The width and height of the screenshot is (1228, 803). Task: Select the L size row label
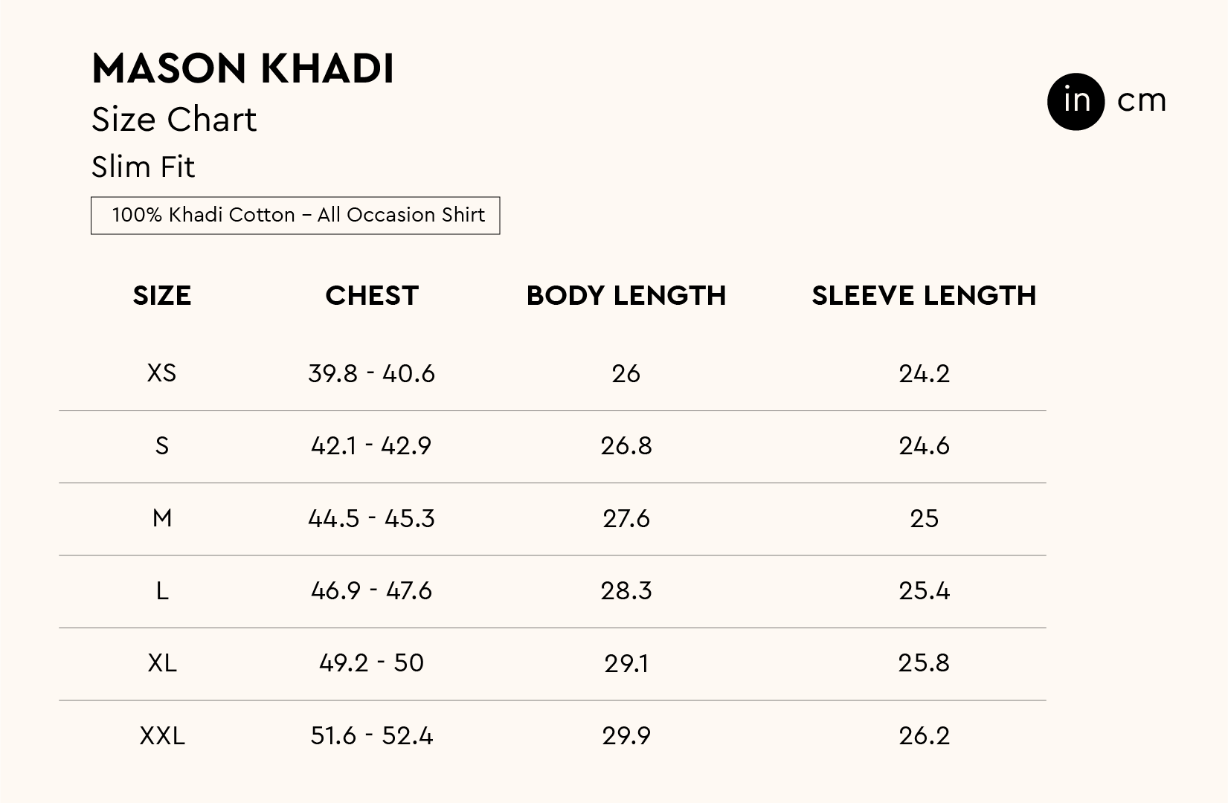(162, 590)
